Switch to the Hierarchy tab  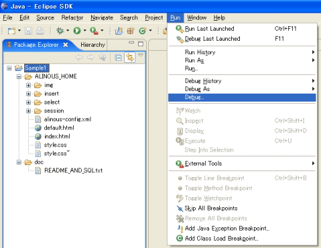(x=92, y=45)
